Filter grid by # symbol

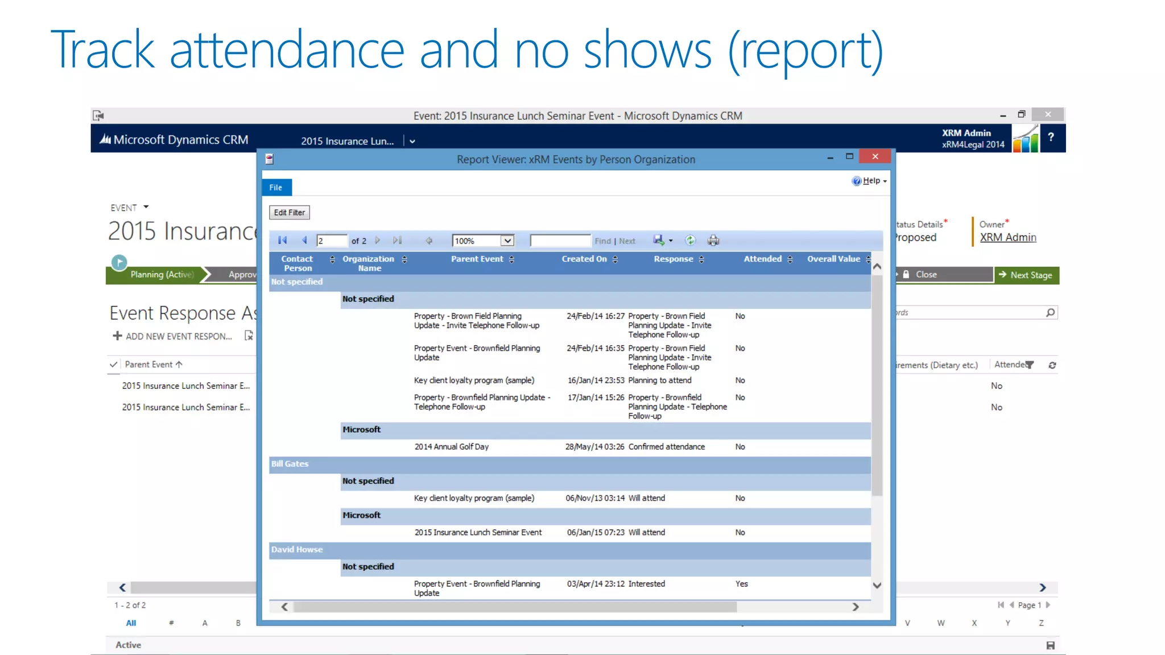click(171, 623)
